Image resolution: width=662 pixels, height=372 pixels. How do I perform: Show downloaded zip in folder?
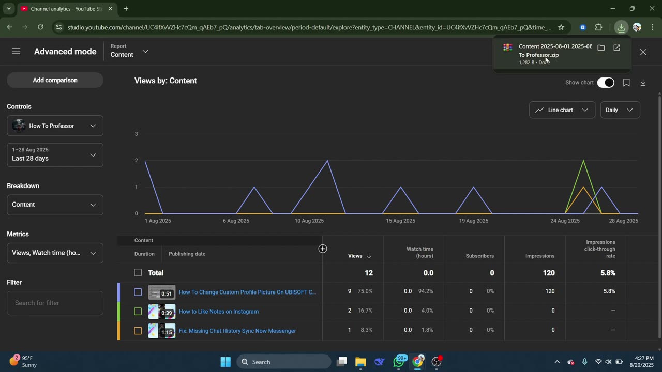pos(601,48)
